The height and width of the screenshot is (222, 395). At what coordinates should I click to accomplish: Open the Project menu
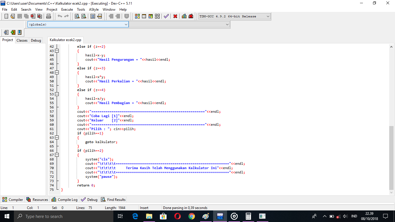(52, 10)
